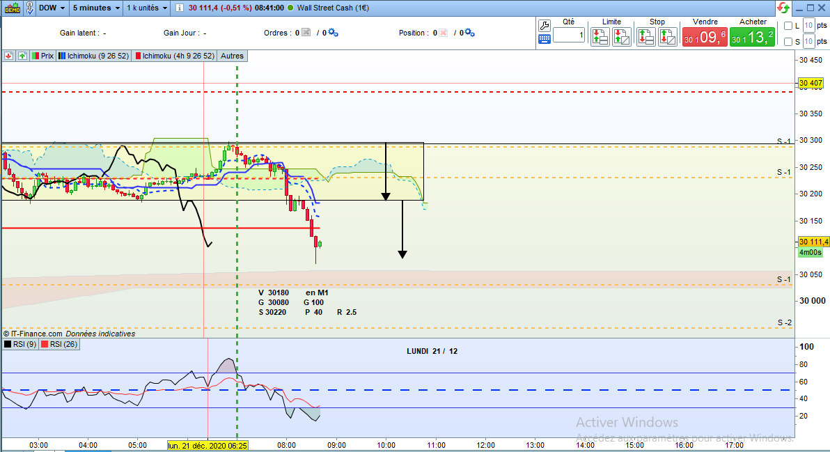Click the close positions red X icon
This screenshot has width=830, height=452.
(443, 33)
